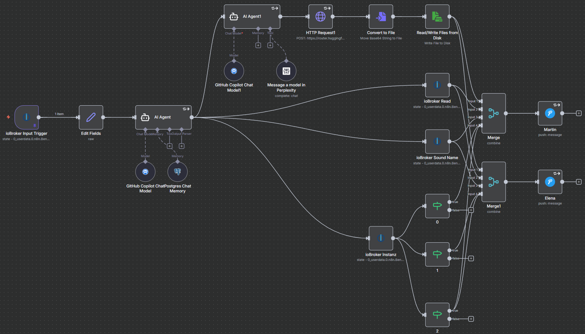Open Read/Write Files from Disk node
The width and height of the screenshot is (585, 334).
coord(437,17)
